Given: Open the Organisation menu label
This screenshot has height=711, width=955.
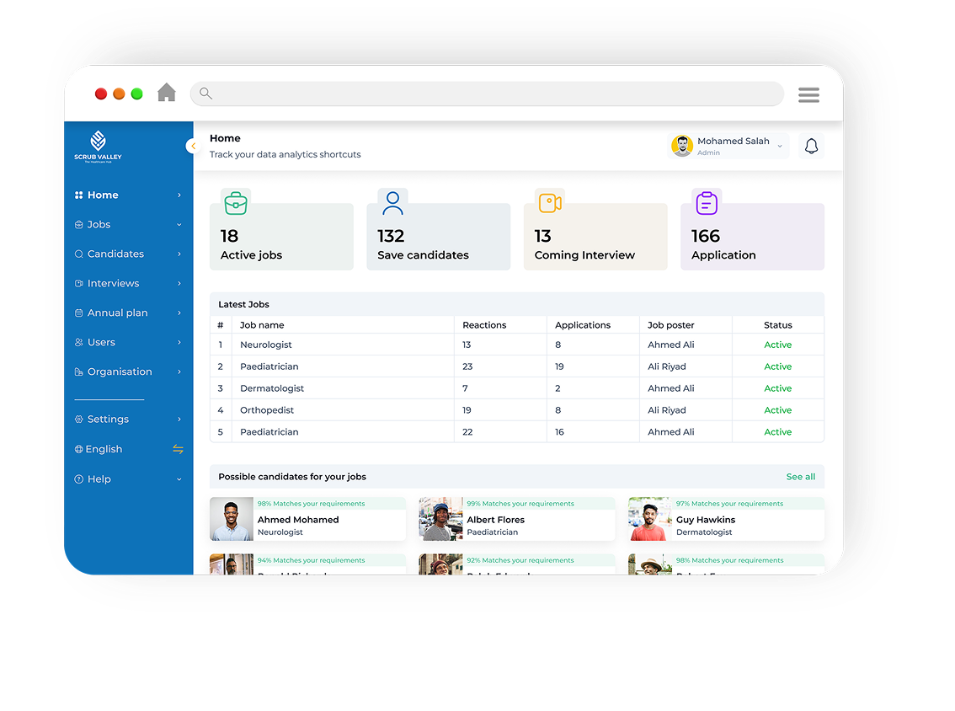Looking at the screenshot, I should 120,372.
